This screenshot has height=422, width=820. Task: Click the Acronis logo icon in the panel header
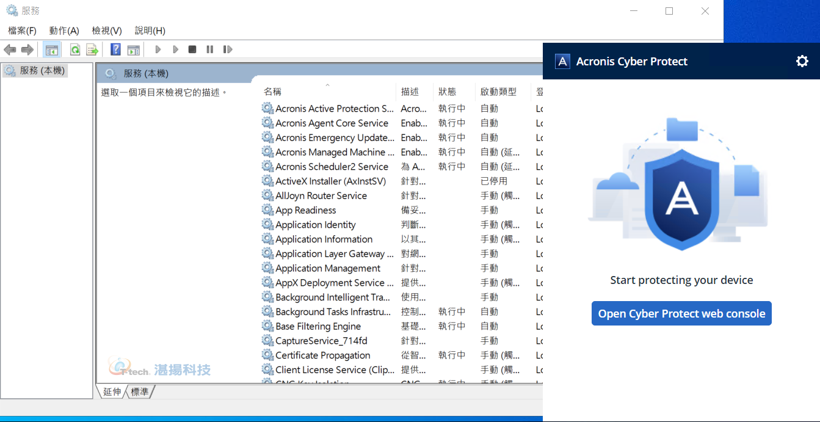pyautogui.click(x=562, y=61)
